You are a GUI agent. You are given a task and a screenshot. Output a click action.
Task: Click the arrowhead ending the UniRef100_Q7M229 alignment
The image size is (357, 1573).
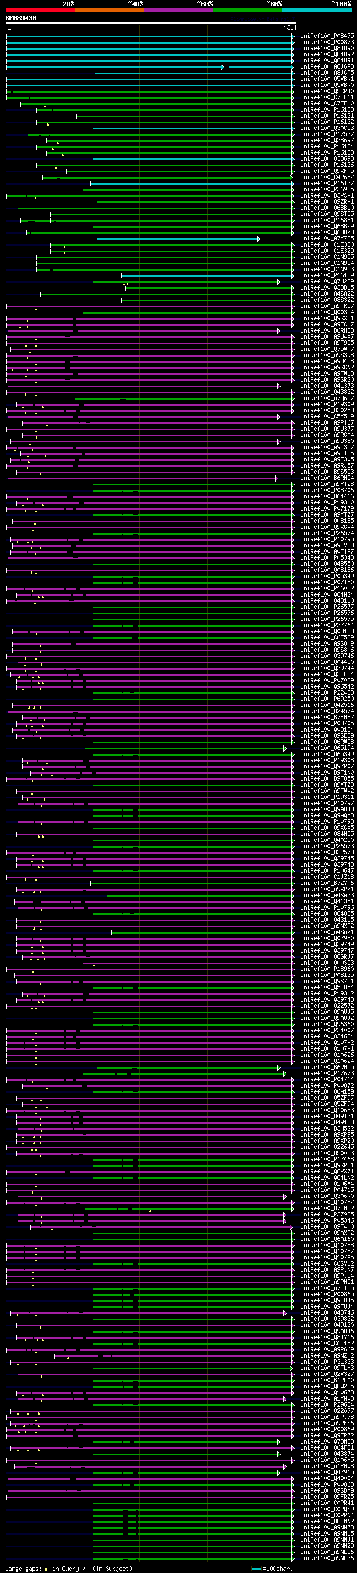pos(278,281)
